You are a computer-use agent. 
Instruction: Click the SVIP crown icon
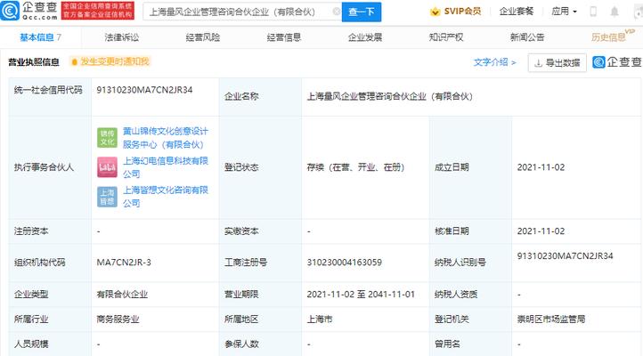tap(435, 12)
